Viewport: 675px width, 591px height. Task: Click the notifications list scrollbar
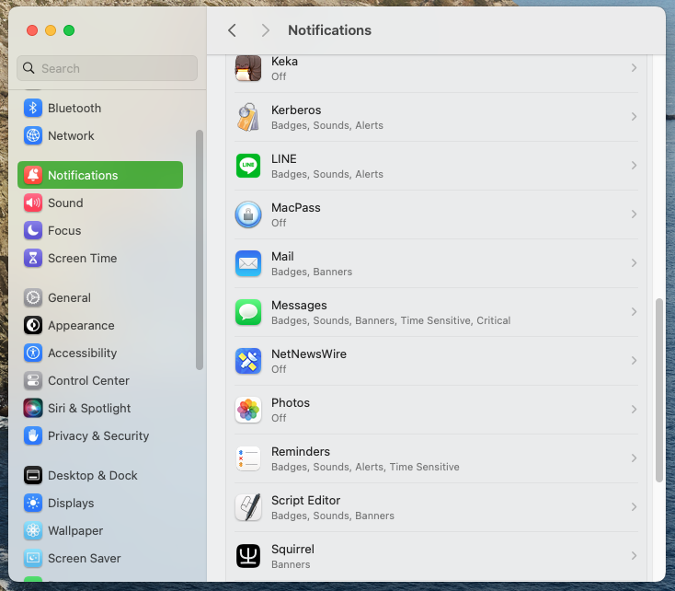(658, 388)
